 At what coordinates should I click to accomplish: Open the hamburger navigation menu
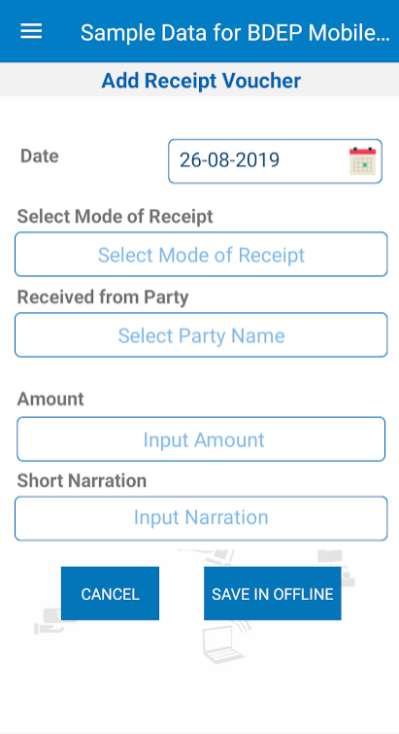31,32
